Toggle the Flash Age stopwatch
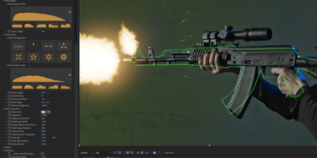Viewport: 317px width, 158px height. click(x=9, y=138)
